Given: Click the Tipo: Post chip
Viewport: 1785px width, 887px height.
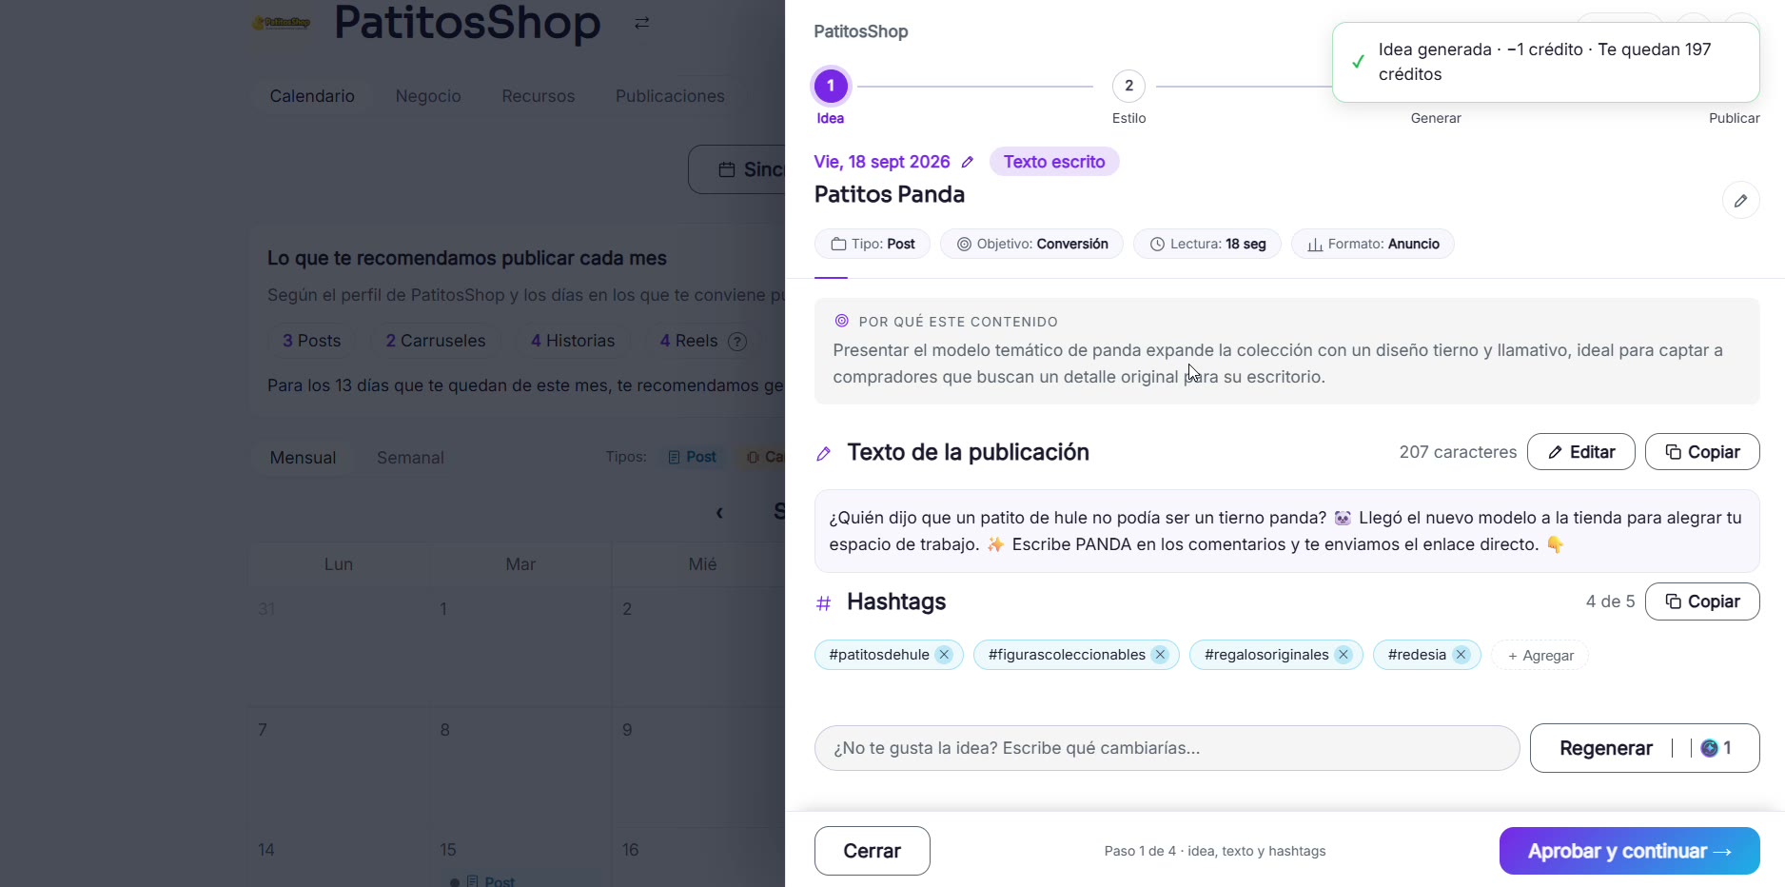Looking at the screenshot, I should point(873,244).
